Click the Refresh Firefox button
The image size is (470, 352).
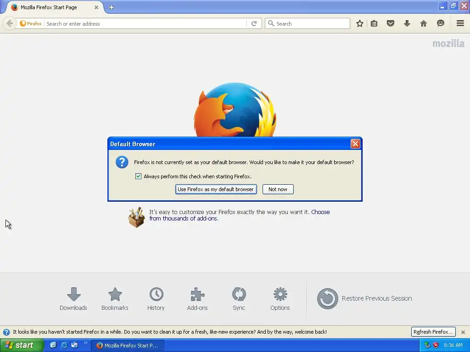433,332
